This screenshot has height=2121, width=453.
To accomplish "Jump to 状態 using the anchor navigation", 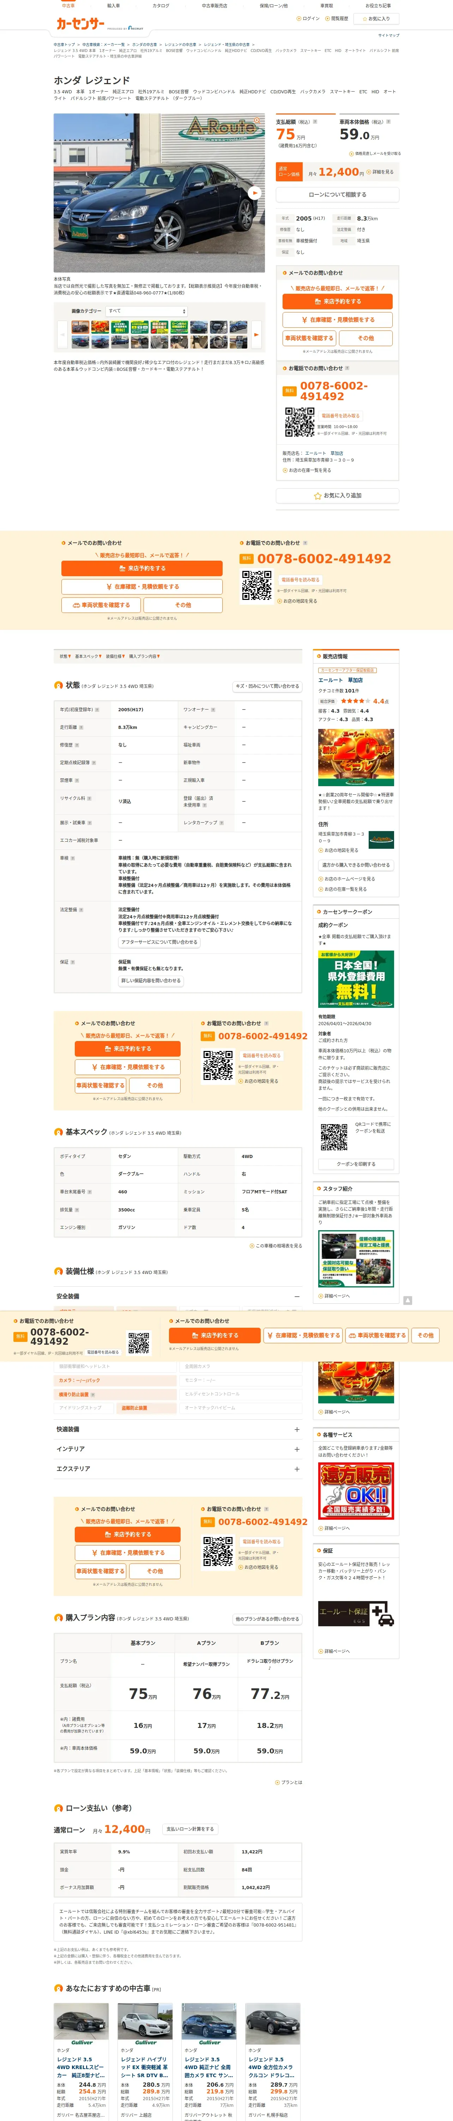I will [x=65, y=656].
